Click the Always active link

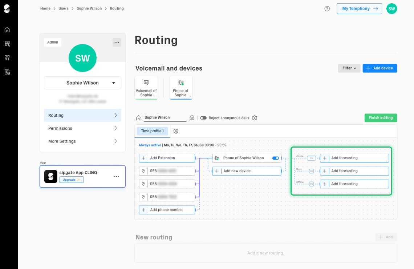pos(150,145)
